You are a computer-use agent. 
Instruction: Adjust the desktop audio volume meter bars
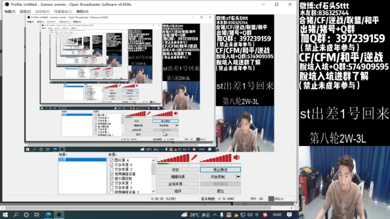click(x=215, y=158)
